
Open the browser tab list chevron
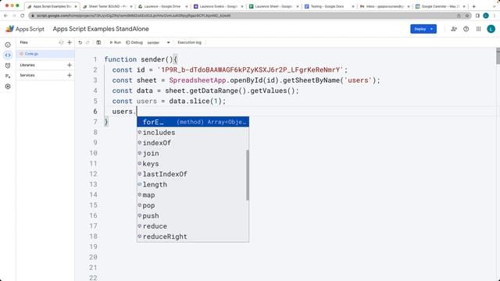494,6
